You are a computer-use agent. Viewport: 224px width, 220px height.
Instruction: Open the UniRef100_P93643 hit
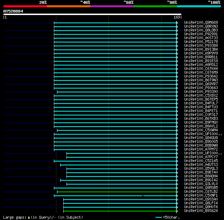[201, 88]
